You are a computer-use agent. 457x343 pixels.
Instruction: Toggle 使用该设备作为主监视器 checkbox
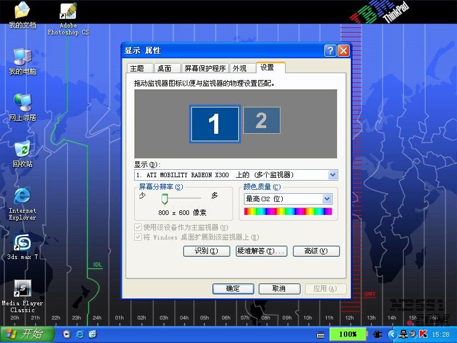tap(138, 227)
